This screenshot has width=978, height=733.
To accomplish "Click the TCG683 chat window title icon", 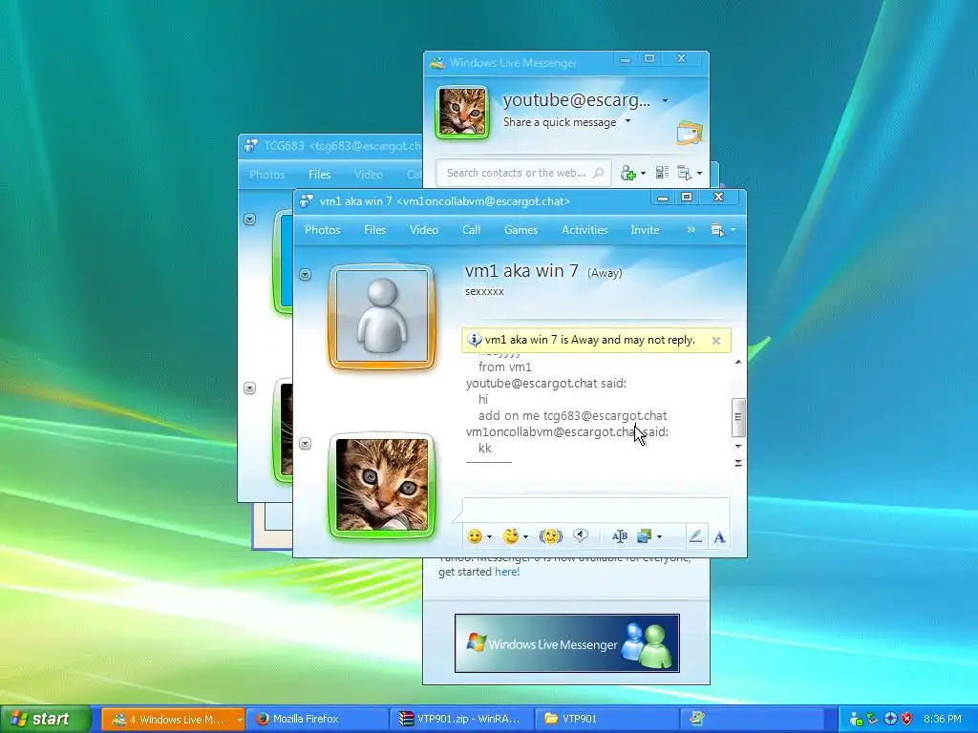I will pos(251,146).
